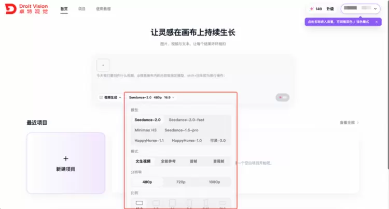This screenshot has width=389, height=209.
Task: Open the 使用教程 tab
Action: (x=103, y=9)
